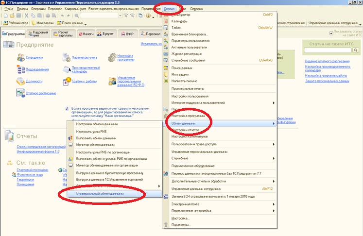Image resolution: width=363 pixels, height=236 pixels.
Task: Click the Print toolbar icon
Action: click(48, 16)
